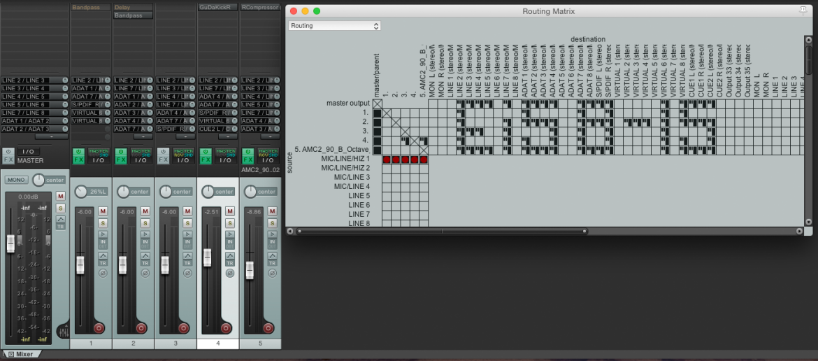818x361 pixels.
Task: Toggle track 1 master/parent send cell
Action: (377, 113)
